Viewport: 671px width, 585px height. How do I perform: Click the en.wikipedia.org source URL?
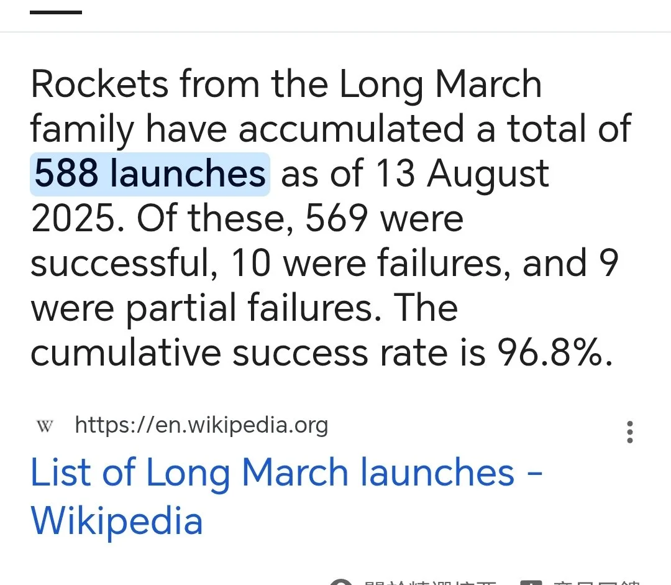point(201,426)
